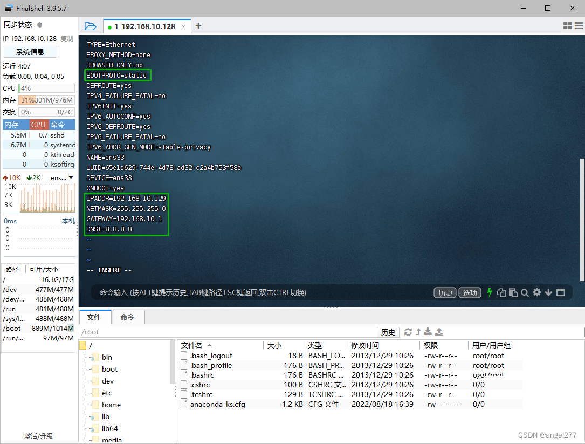Open terminal search with magnifier icon

point(525,293)
